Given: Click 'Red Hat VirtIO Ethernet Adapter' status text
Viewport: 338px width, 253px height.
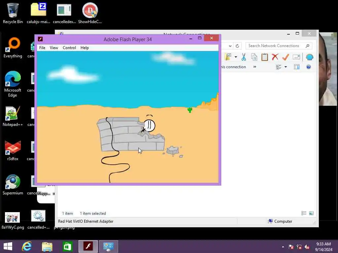Looking at the screenshot, I should 85,221.
